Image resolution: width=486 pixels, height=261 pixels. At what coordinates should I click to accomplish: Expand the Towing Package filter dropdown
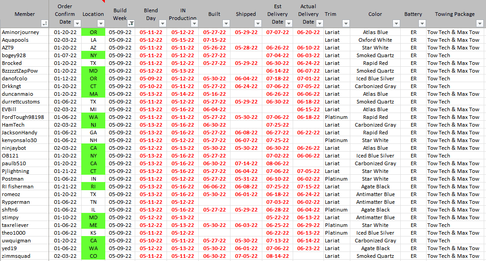[480, 23]
